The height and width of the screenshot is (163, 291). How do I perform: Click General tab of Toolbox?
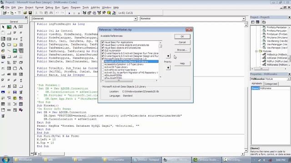[14, 22]
